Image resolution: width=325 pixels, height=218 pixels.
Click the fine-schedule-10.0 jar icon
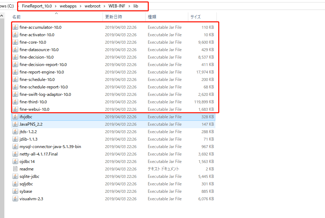[15, 79]
